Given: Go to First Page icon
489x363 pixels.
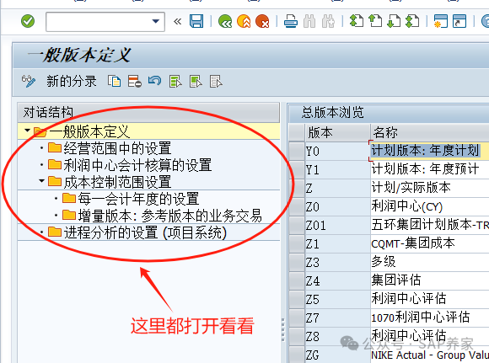Looking at the screenshot, I should (x=357, y=22).
